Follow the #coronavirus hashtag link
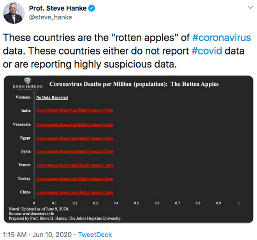Viewport: 257px width, 240px height. [x=221, y=38]
